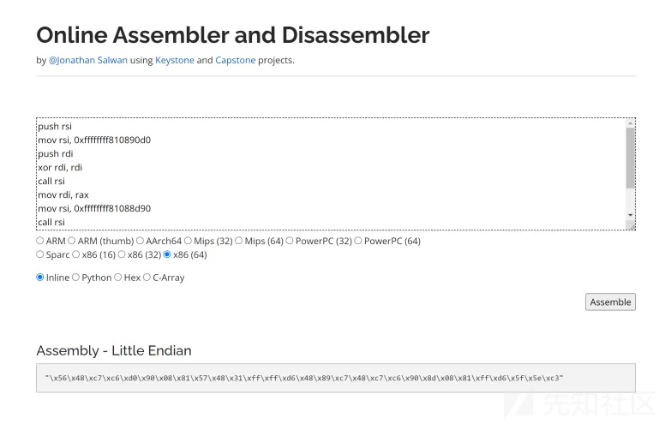Open the @Jonathan Salwan link
This screenshot has height=424, width=671.
tap(88, 60)
